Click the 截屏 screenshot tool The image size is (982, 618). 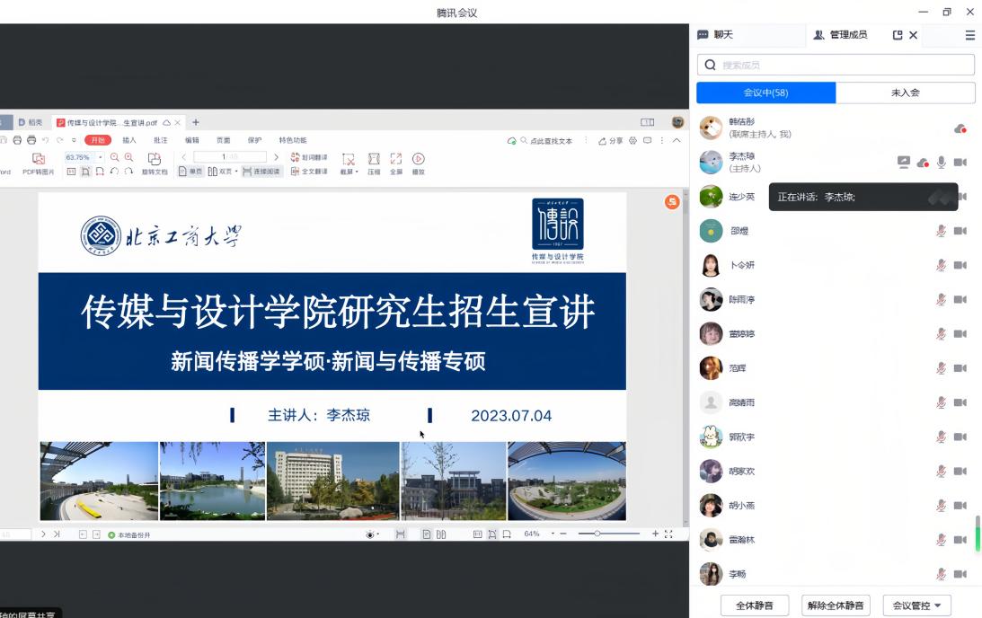(x=348, y=159)
